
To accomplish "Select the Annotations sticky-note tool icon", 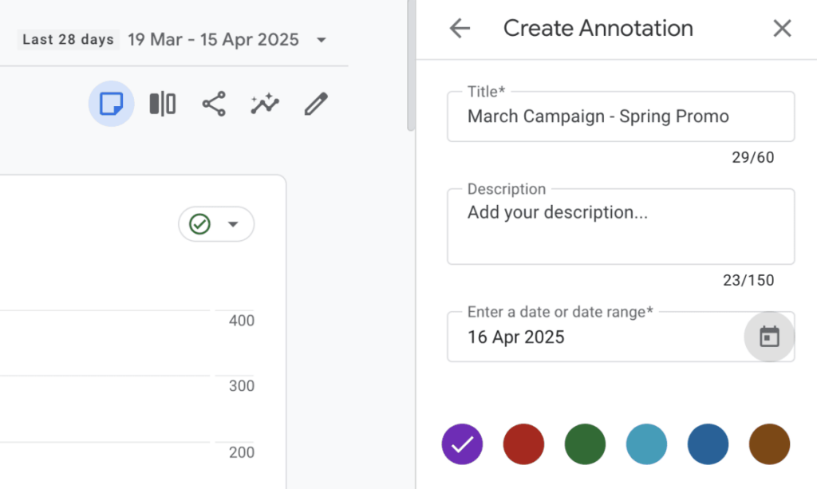I will [111, 104].
